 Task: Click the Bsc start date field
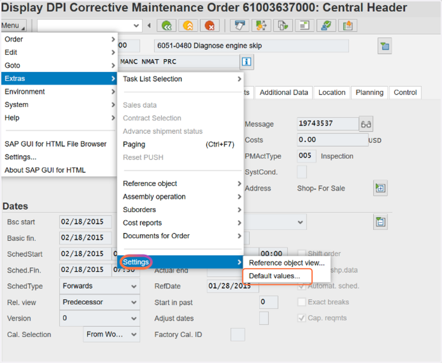coord(85,222)
